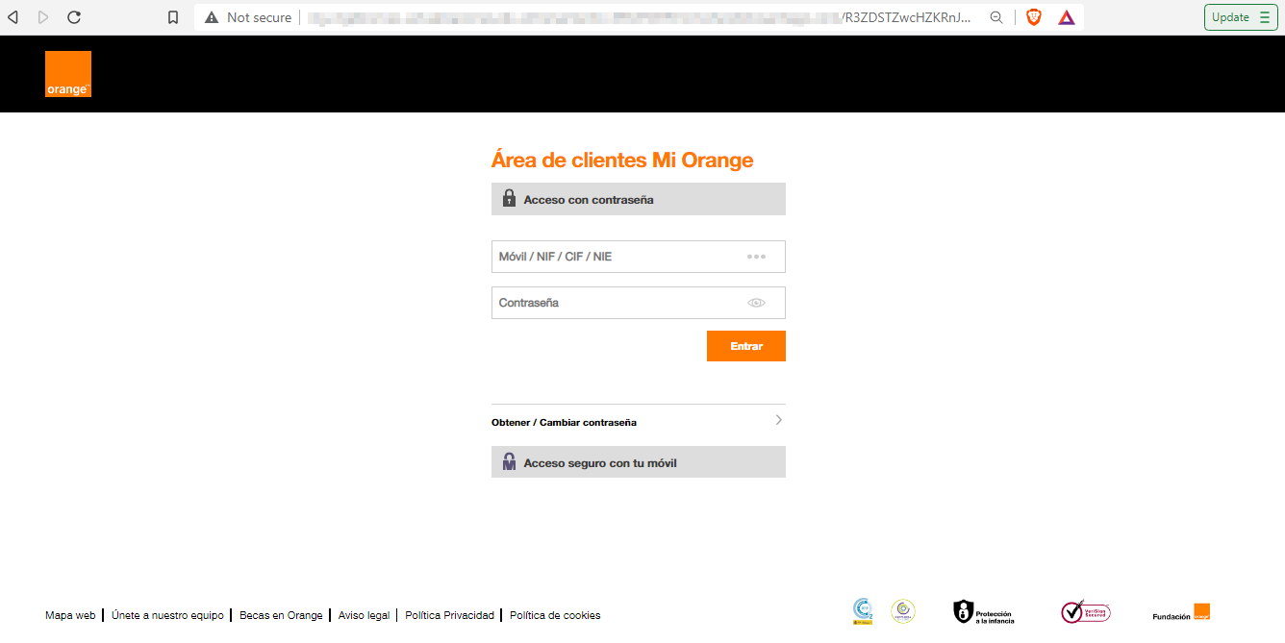Click the Confianza Online seal in the footer
Viewport: 1285px width, 643px height.
902,611
